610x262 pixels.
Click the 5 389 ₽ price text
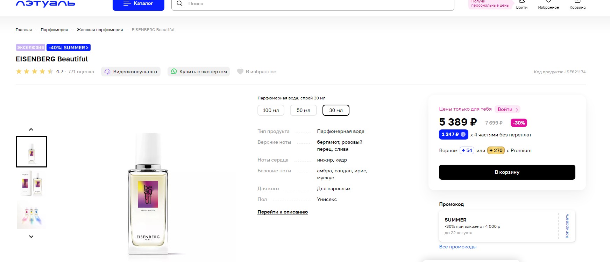[458, 122]
